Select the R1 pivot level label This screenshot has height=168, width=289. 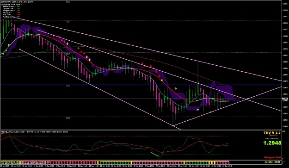tap(68, 22)
